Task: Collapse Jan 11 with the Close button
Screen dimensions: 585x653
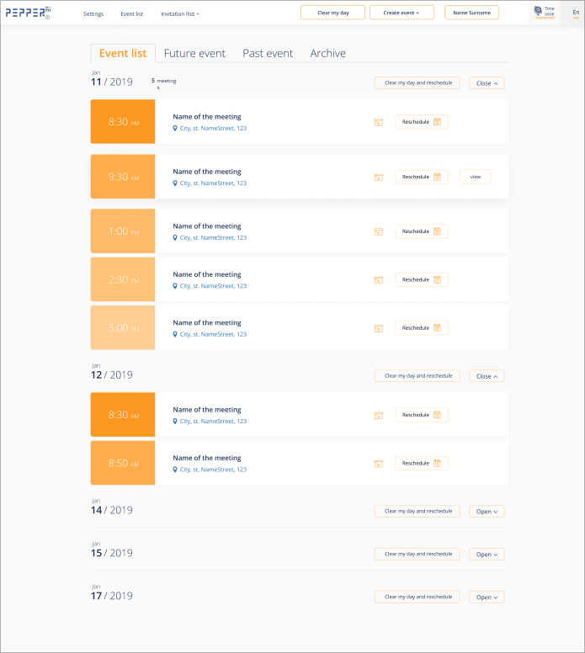Action: coord(487,83)
